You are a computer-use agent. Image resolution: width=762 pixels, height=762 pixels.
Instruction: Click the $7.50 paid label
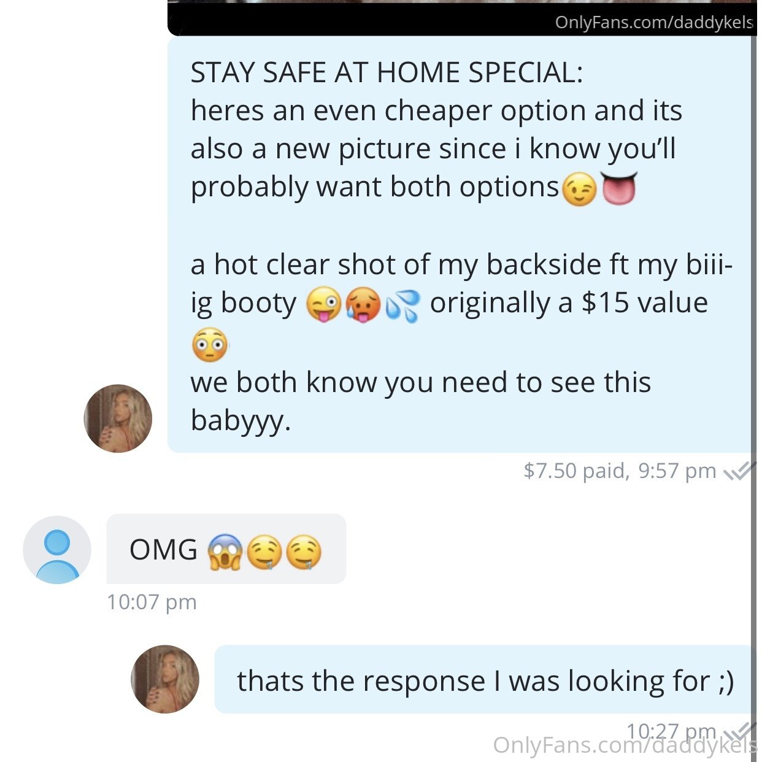pos(575,471)
